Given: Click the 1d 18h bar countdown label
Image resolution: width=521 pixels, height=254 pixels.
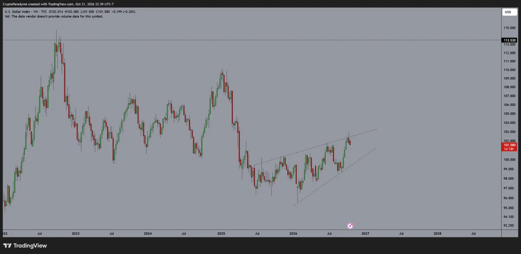Looking at the screenshot, I should click(509, 150).
